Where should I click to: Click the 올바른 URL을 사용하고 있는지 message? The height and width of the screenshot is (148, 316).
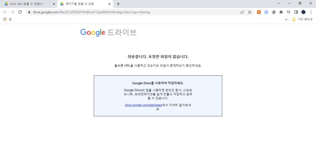point(158,66)
